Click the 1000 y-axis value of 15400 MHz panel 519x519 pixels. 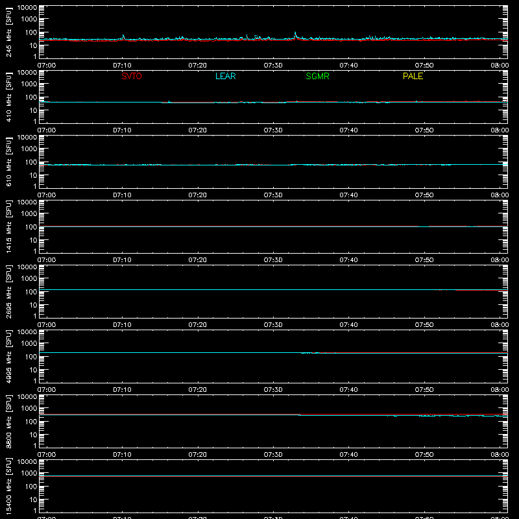(x=29, y=473)
